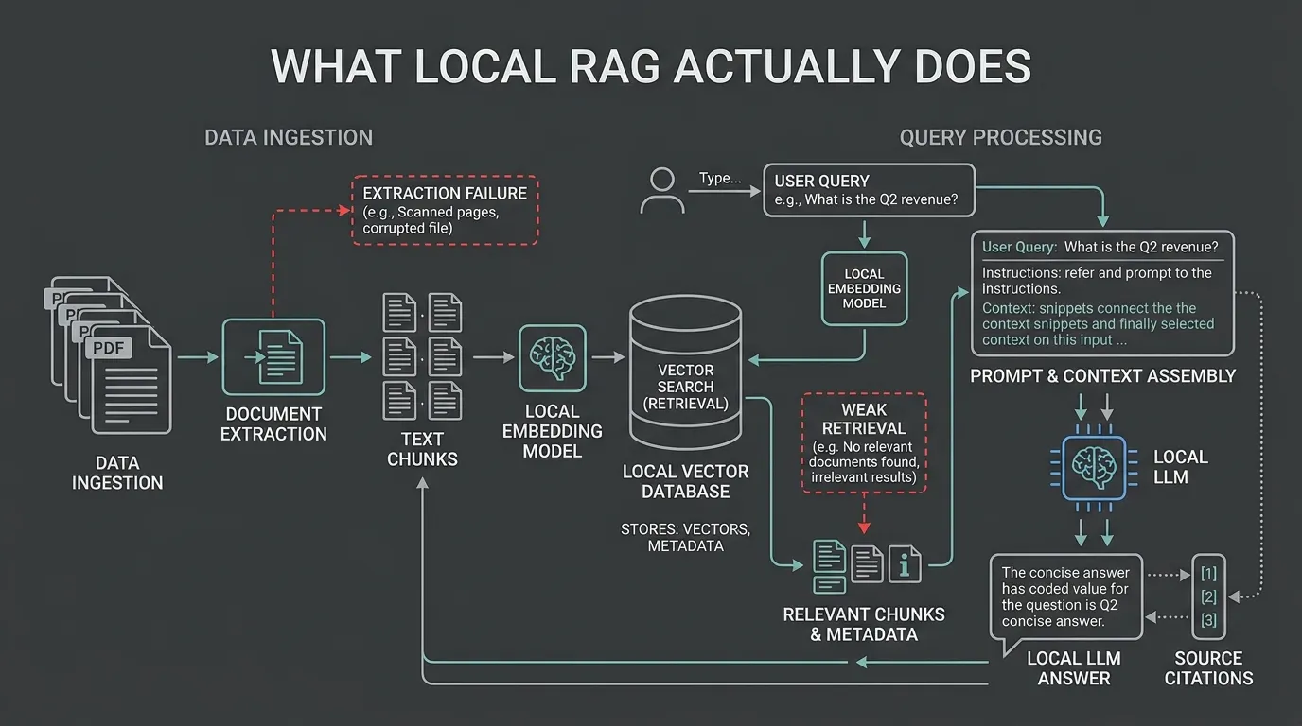This screenshot has height=726, width=1302.
Task: Click the User Query box
Action: point(869,190)
